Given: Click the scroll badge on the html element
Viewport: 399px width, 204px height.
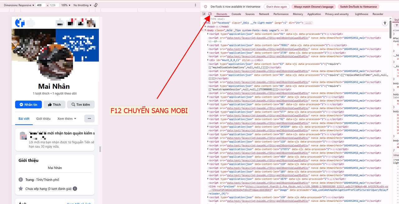Looking at the screenshot, I should coord(308,23).
